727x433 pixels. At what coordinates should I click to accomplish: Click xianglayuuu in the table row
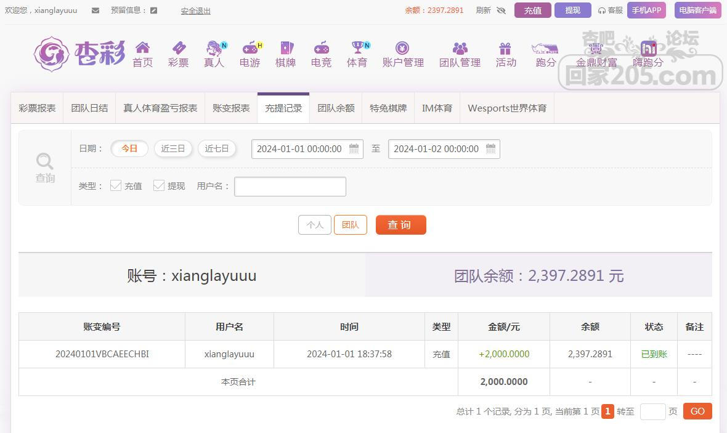click(x=229, y=354)
